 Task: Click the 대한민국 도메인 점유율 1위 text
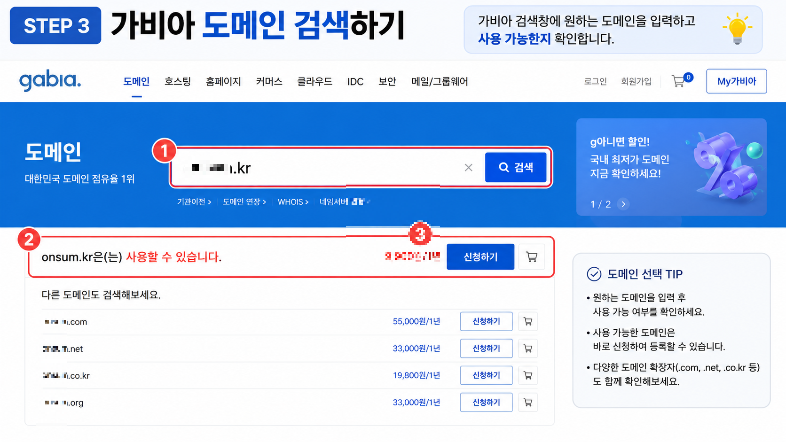[79, 179]
